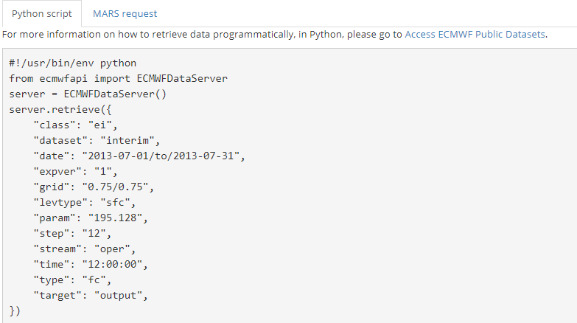Click the shebang line "#!/usr/bin/env python"

[x=72, y=63]
